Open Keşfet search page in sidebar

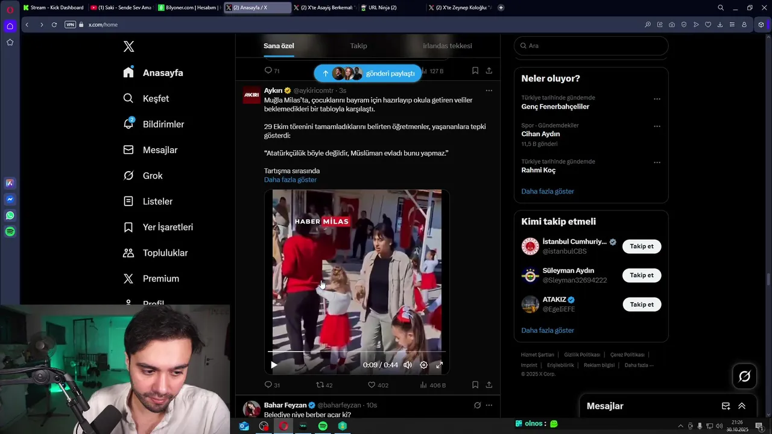tap(146, 98)
